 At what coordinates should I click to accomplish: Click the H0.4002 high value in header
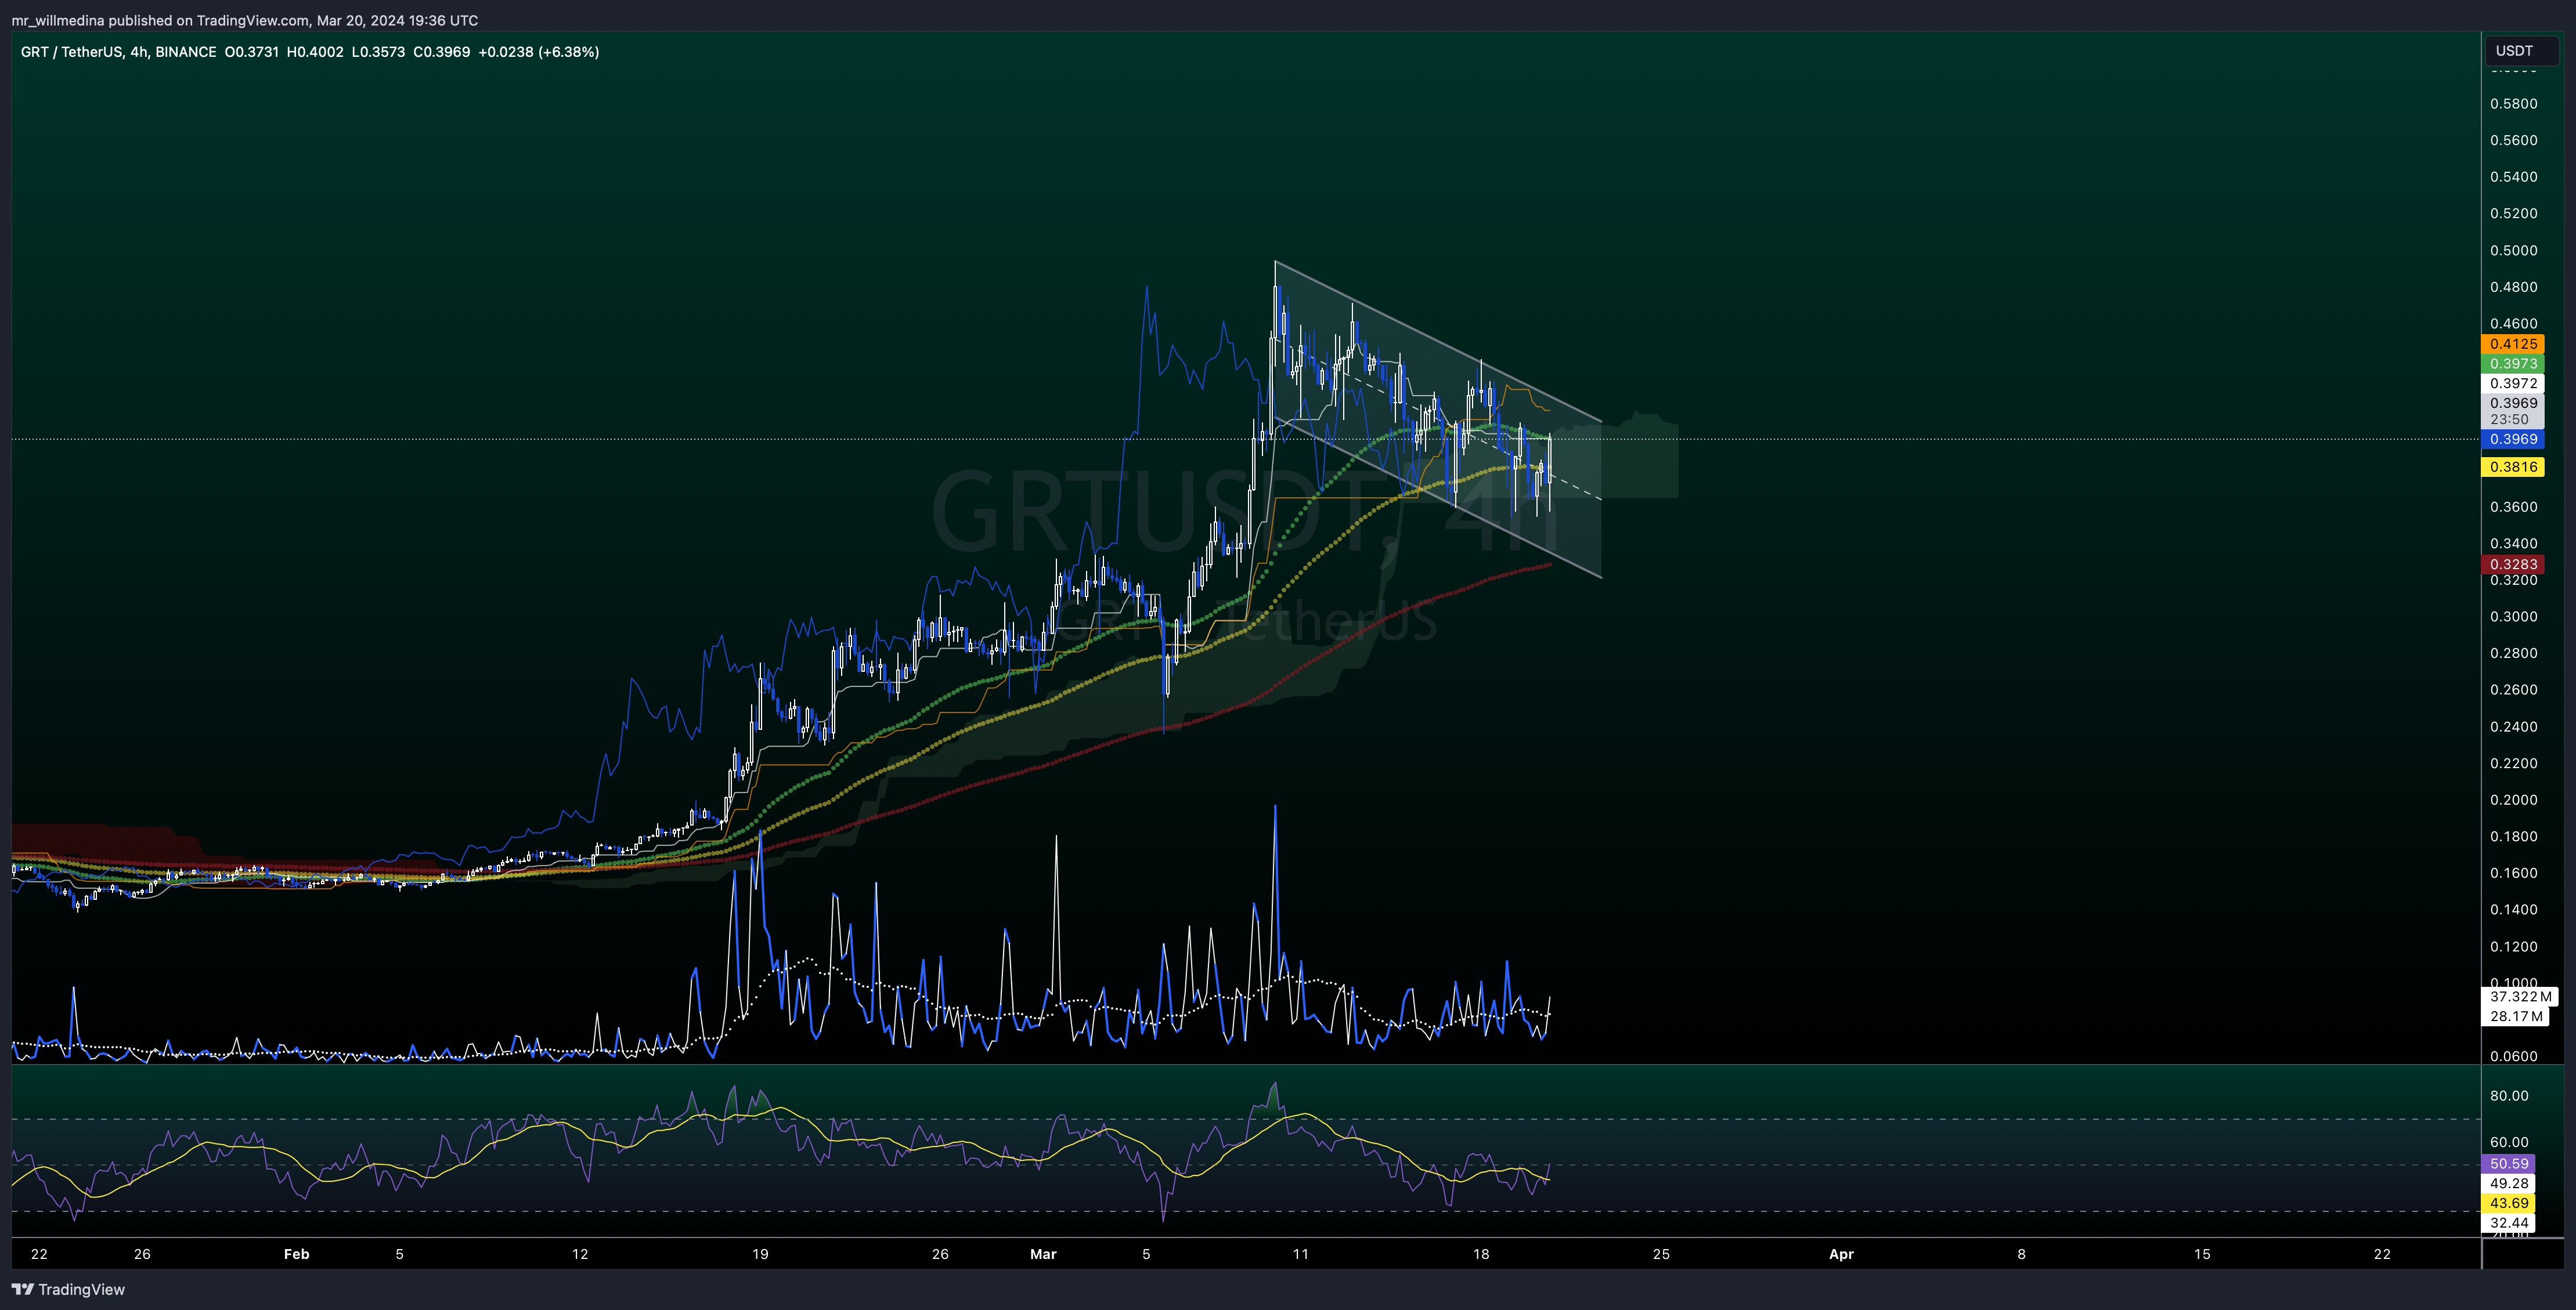pos(315,52)
